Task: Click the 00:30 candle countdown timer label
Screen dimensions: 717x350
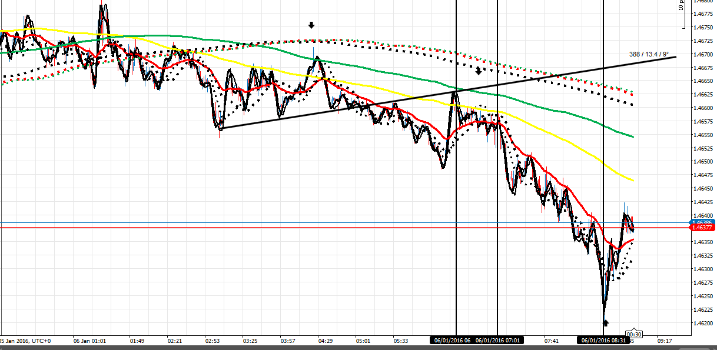Action: point(633,334)
